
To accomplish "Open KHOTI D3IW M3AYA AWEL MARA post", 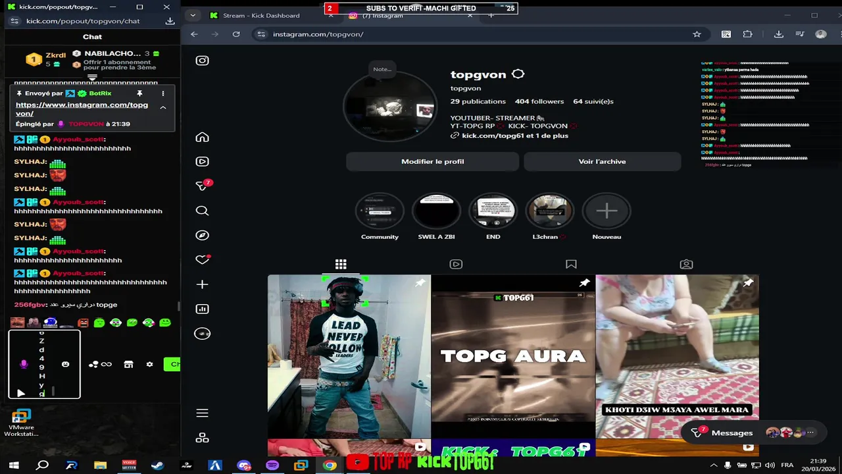I will pos(677,356).
